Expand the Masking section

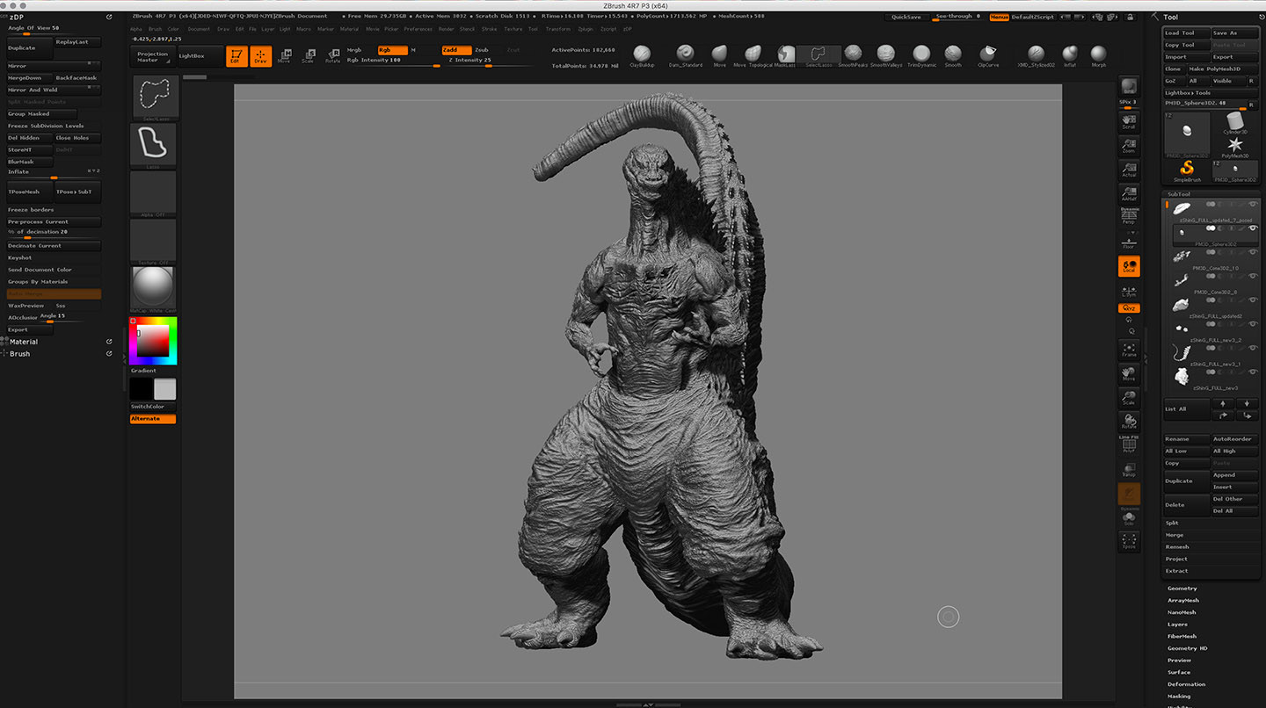tap(1179, 697)
